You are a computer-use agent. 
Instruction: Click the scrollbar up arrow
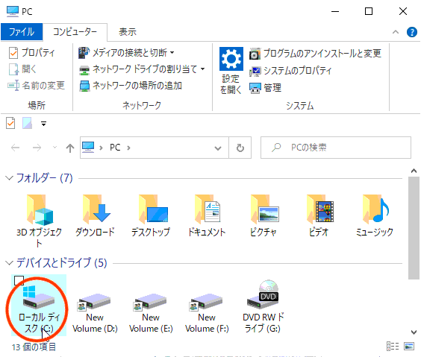(x=414, y=171)
